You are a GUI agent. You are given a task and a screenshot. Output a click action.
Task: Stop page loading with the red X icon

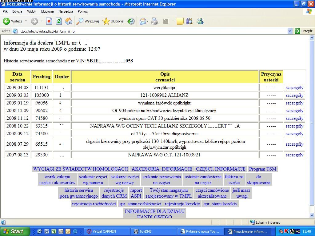tap(49, 21)
